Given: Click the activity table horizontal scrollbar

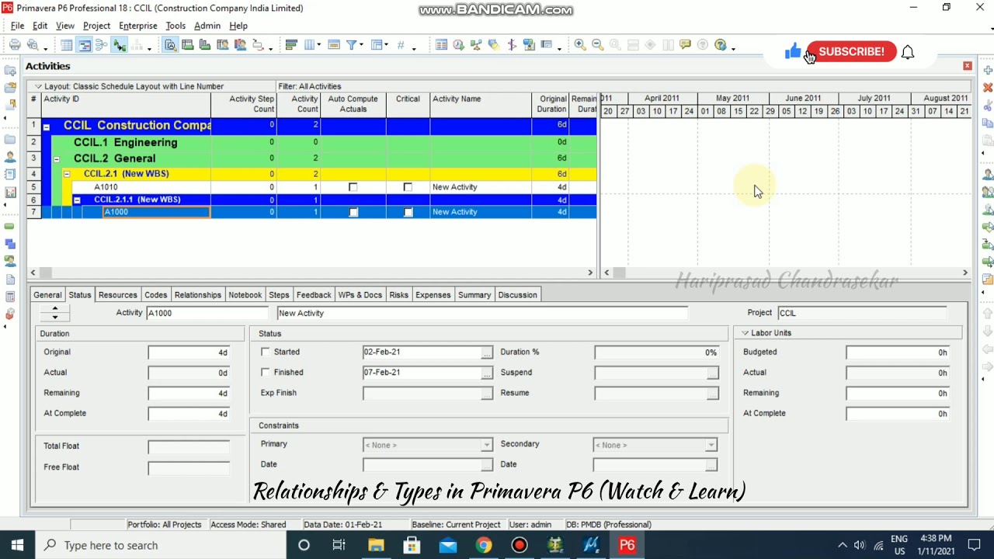Looking at the screenshot, I should tap(311, 273).
